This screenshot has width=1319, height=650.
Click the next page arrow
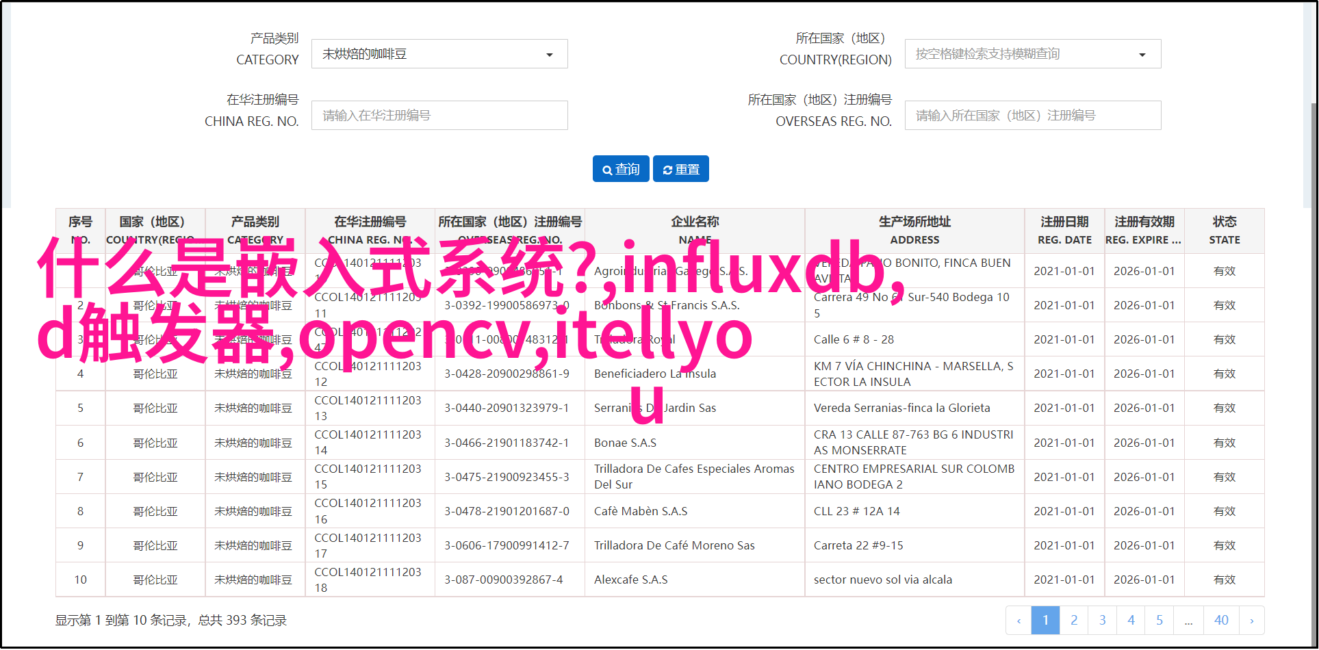[x=1252, y=620]
